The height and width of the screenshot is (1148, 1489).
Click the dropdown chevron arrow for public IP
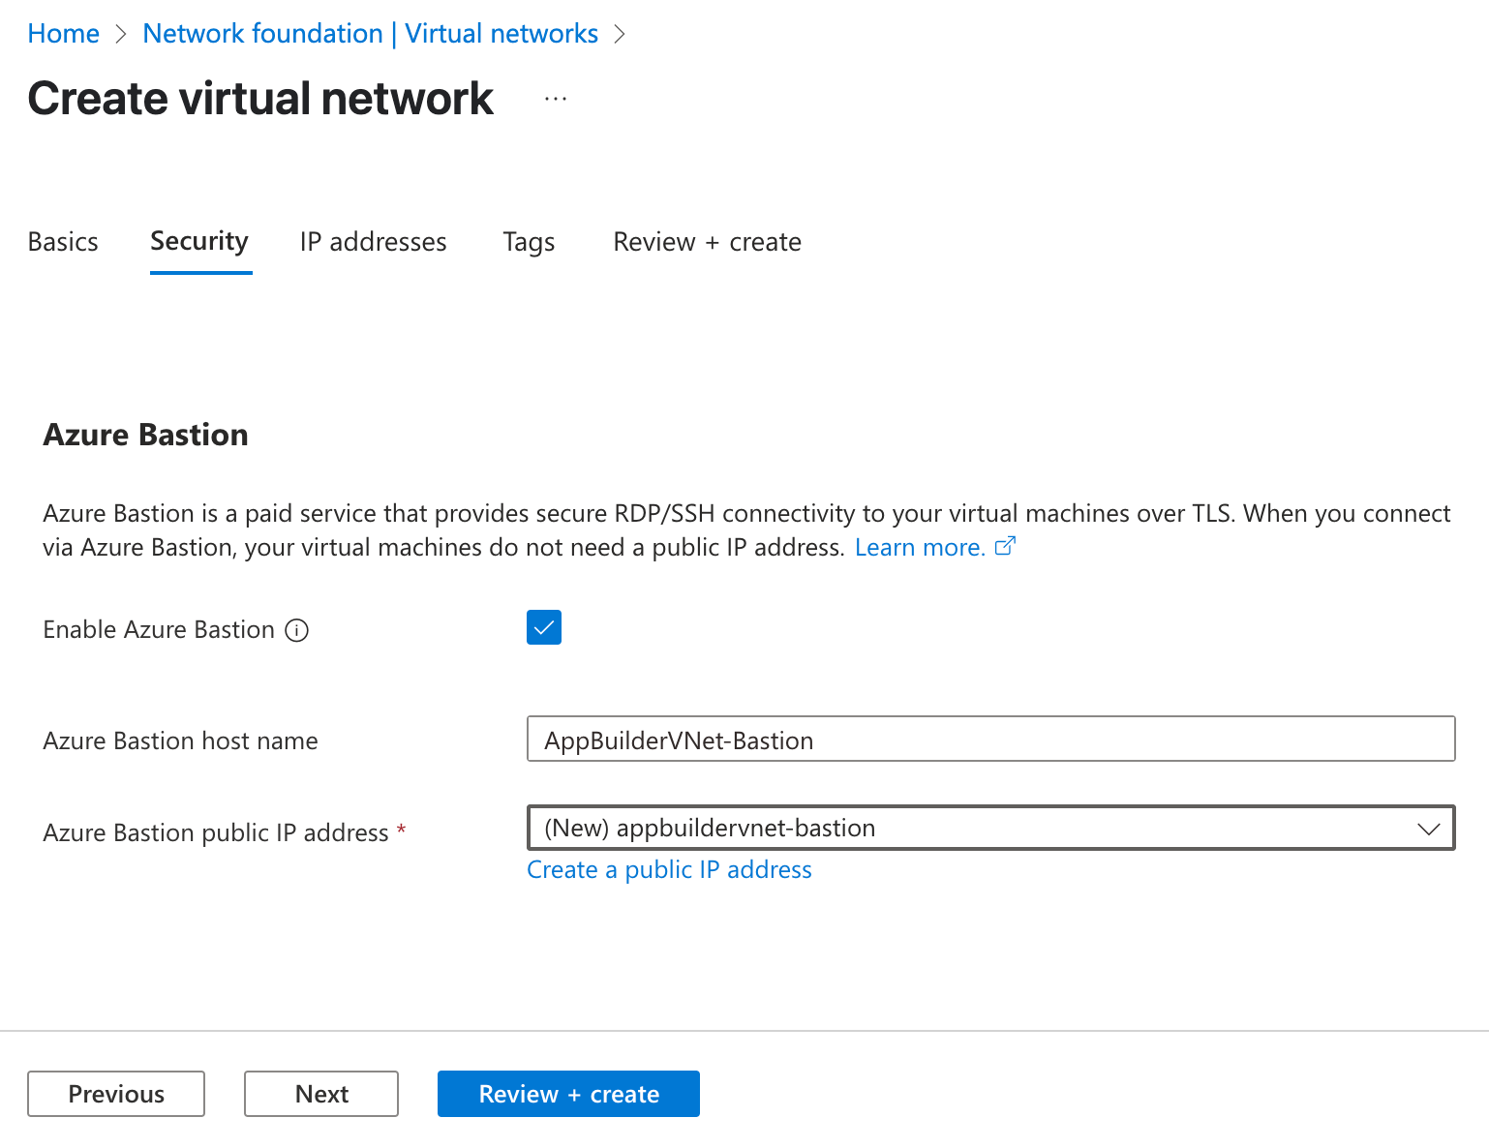[1428, 829]
